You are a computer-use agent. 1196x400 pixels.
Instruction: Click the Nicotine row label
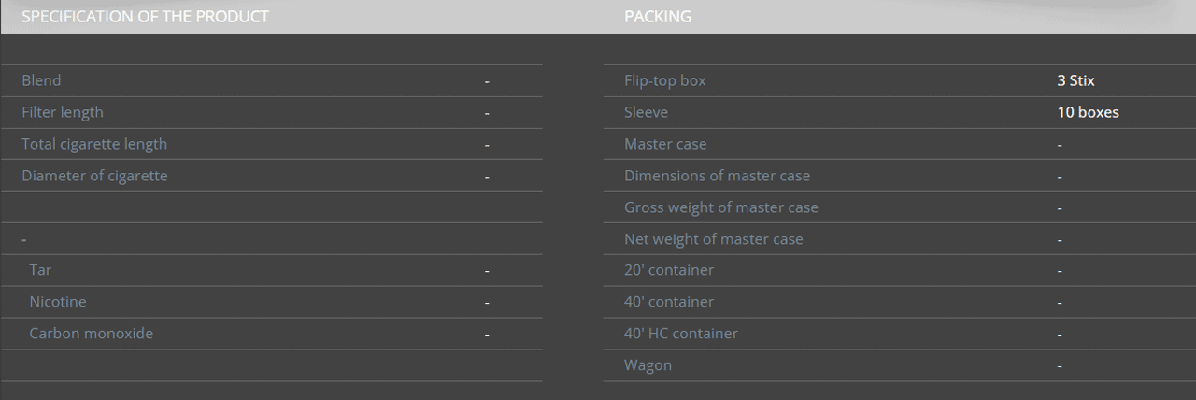pyautogui.click(x=58, y=302)
